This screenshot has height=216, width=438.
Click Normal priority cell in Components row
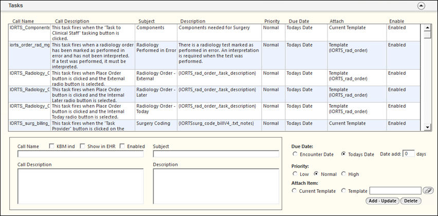tap(273, 33)
